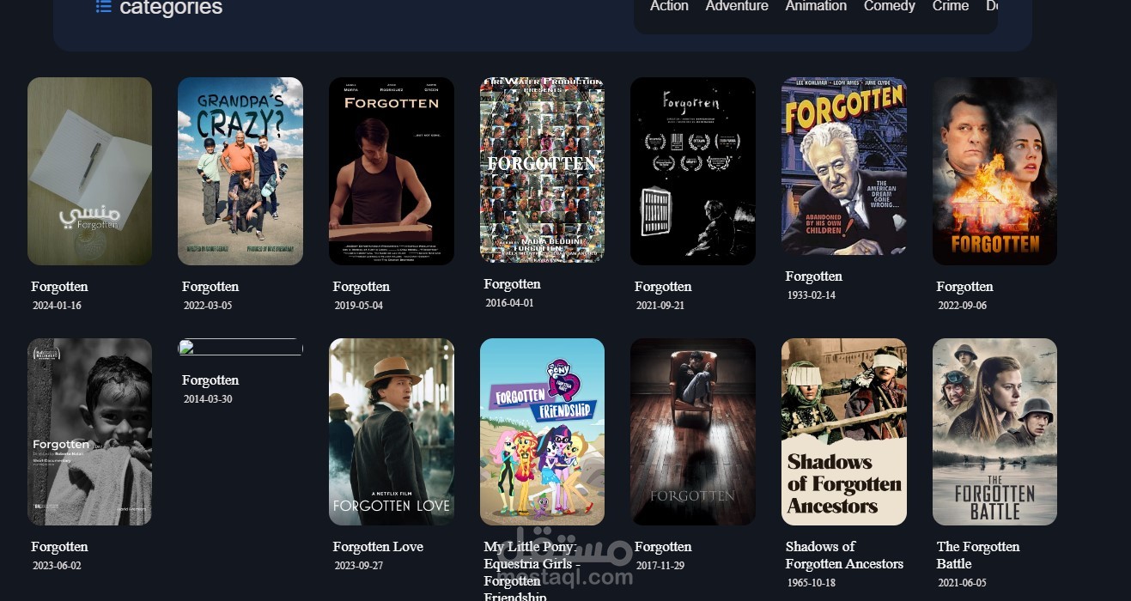The image size is (1131, 601).
Task: Click the Forgotten title dated 2021-09-21
Action: tap(663, 287)
